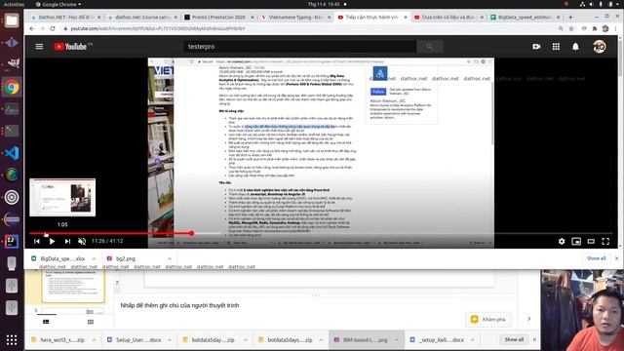
Task: Open the Chrome three-dot menu
Action: (x=615, y=28)
